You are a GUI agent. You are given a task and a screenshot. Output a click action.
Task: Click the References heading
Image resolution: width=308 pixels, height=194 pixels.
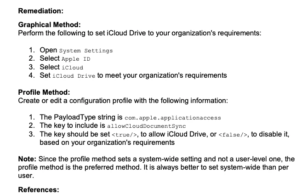(x=39, y=190)
